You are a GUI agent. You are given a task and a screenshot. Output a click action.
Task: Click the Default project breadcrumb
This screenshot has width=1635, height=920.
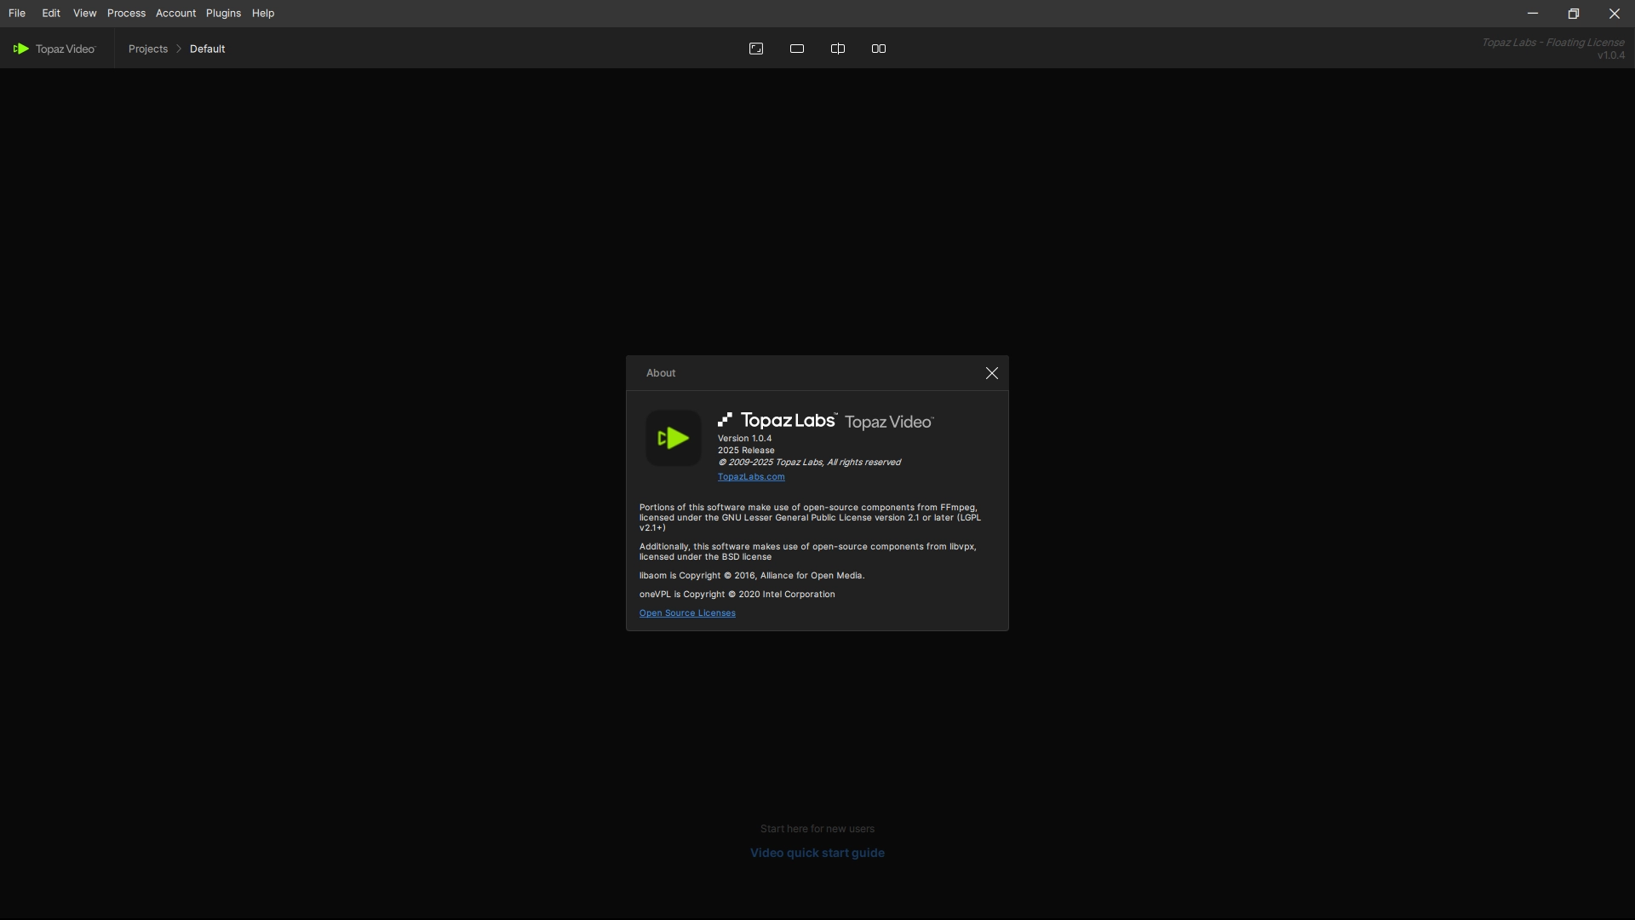(x=207, y=49)
